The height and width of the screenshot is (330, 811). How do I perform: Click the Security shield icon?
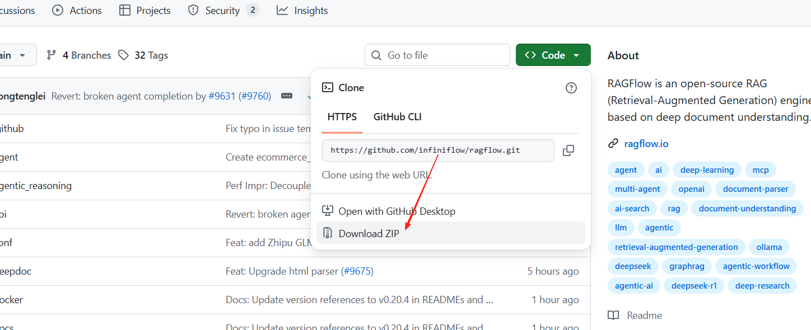(193, 11)
